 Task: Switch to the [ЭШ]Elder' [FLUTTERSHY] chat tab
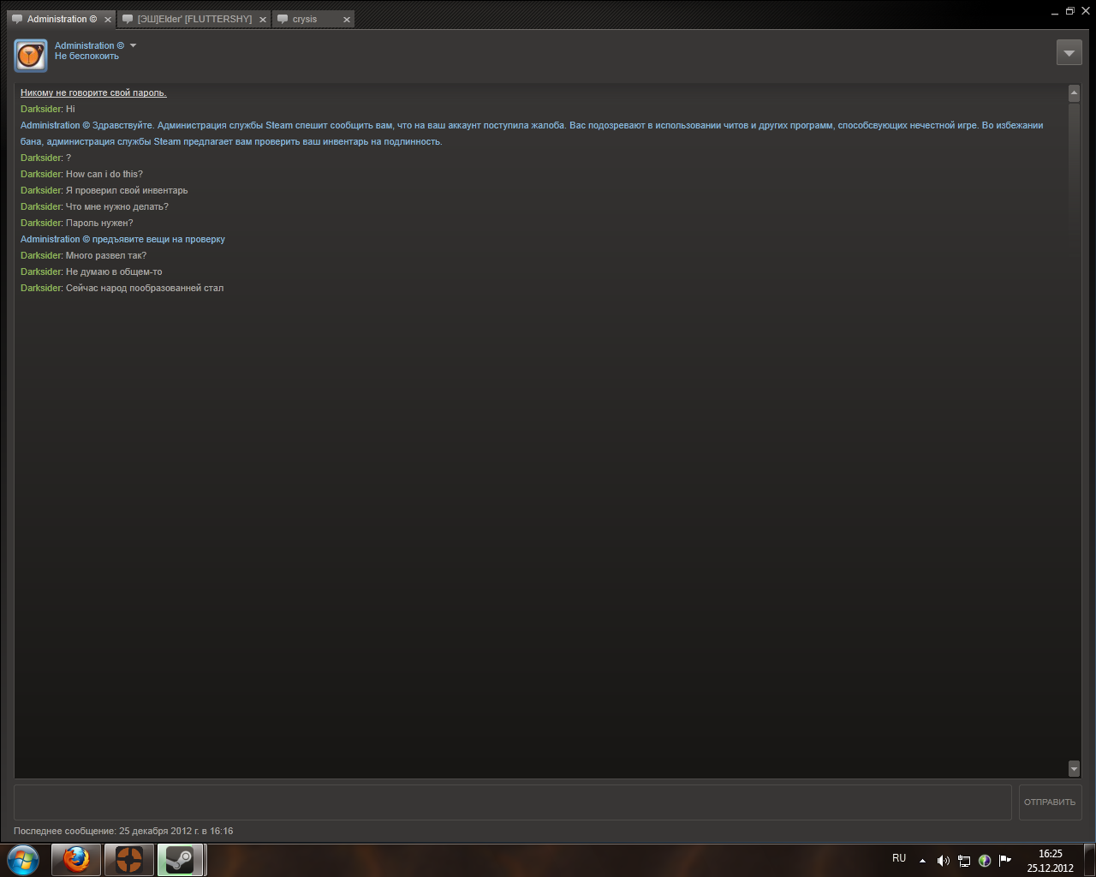click(x=195, y=19)
